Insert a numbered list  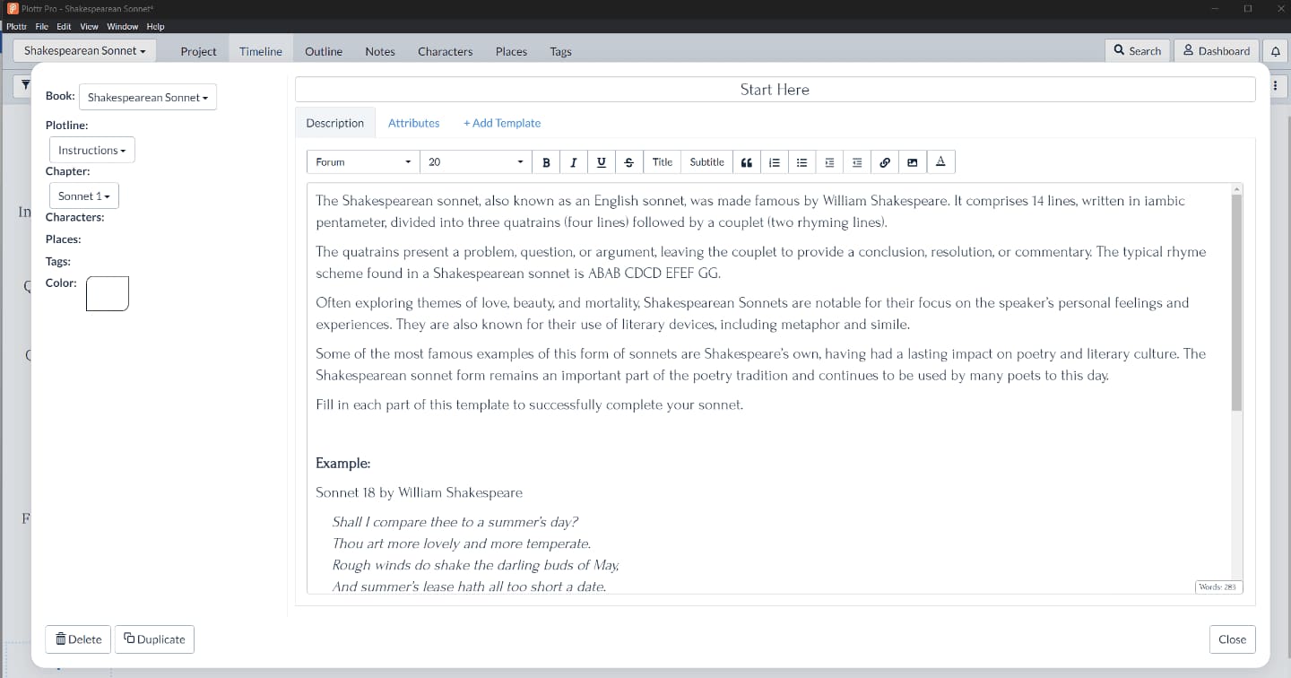(x=775, y=162)
